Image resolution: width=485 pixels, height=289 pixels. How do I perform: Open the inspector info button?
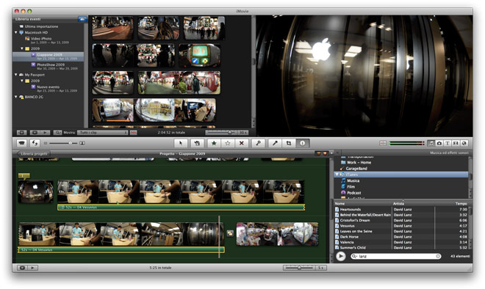pyautogui.click(x=303, y=143)
